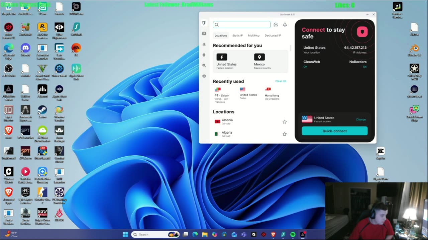Click the taskbar Search box
The height and width of the screenshot is (240, 428).
[155, 234]
